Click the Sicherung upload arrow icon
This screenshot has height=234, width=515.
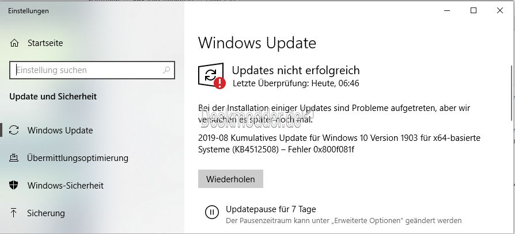point(13,213)
